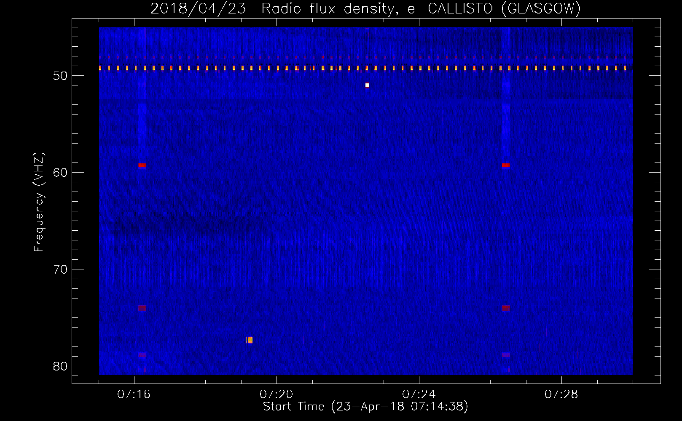Click the red marker at 59 MHz near 07:26
The image size is (682, 421).
coord(506,165)
